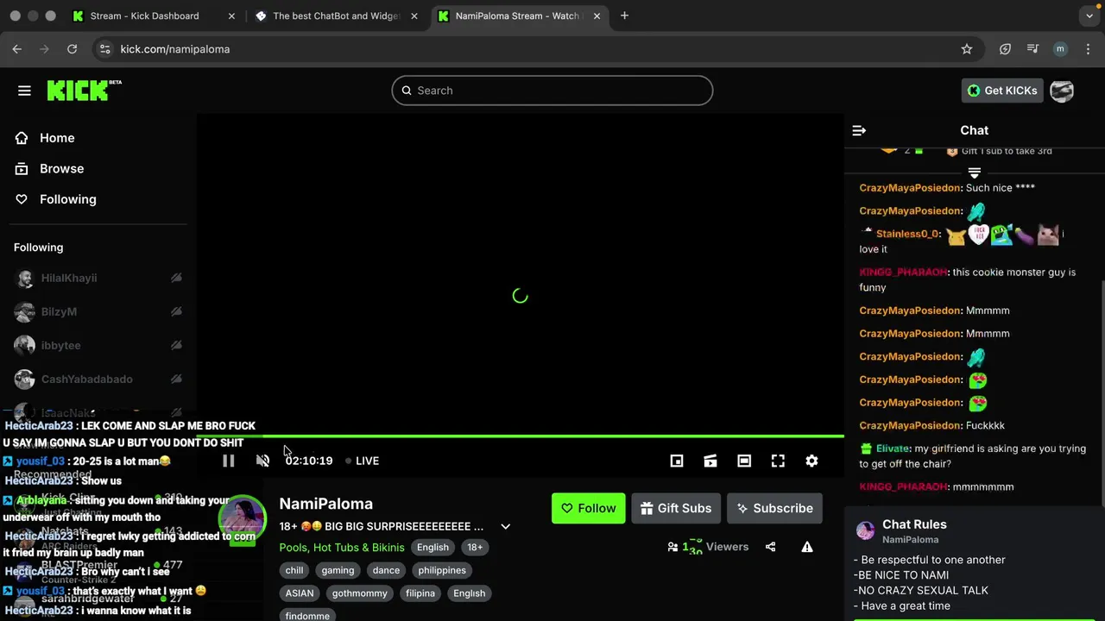Select the gothmommy tag
The width and height of the screenshot is (1105, 621).
point(360,593)
